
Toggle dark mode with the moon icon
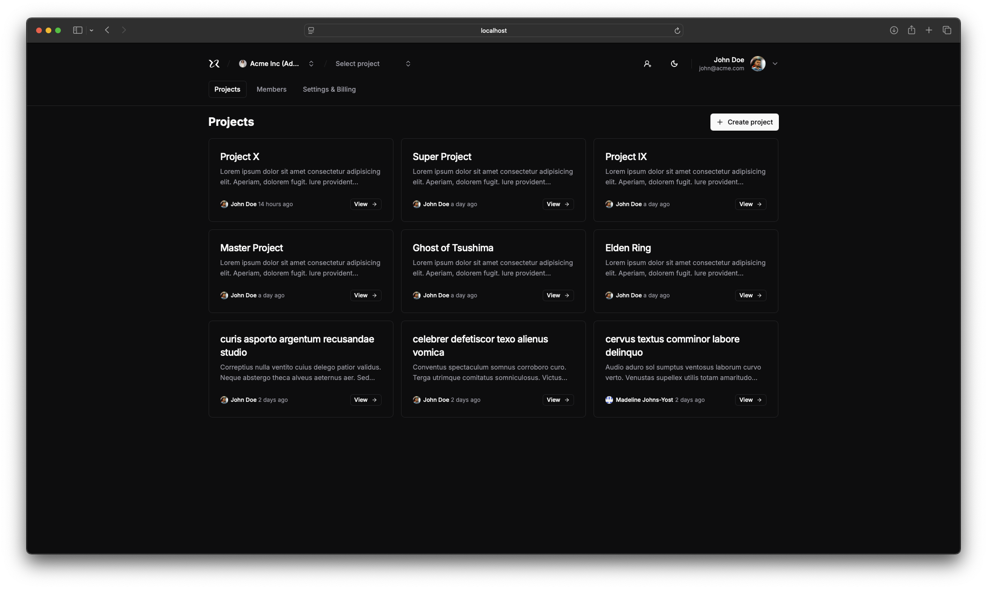(674, 63)
